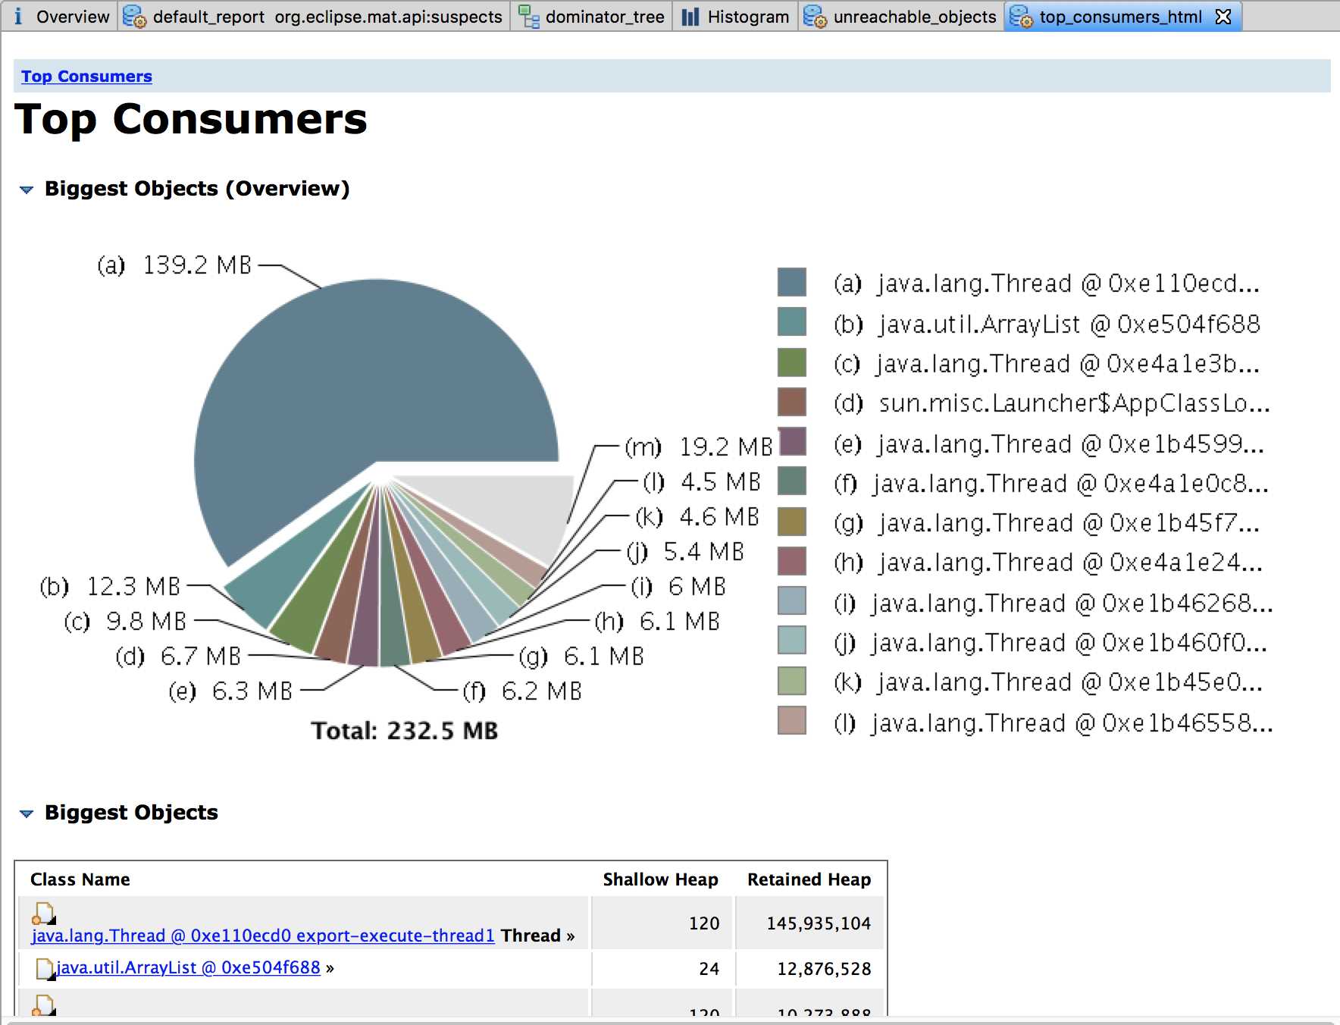The height and width of the screenshot is (1025, 1340).
Task: Open the unreachable_objects tab
Action: 902,17
